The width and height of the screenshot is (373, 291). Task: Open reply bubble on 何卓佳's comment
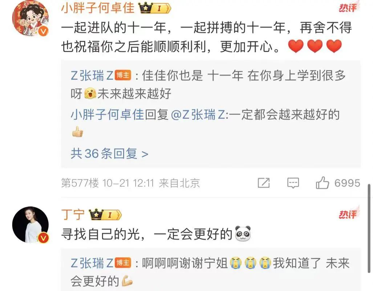(293, 183)
